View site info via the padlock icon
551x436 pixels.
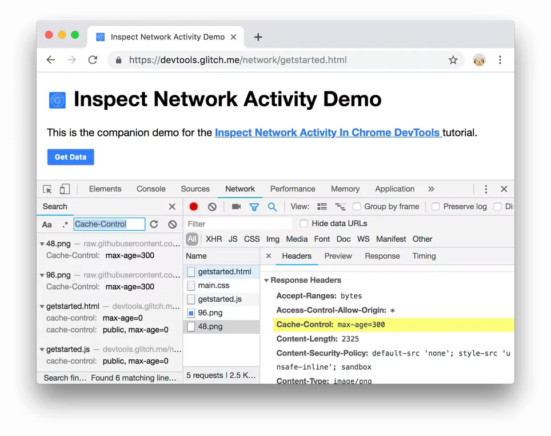coord(119,60)
